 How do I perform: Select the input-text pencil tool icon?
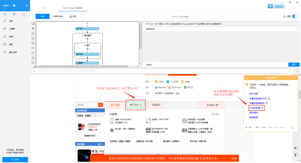pos(33,38)
